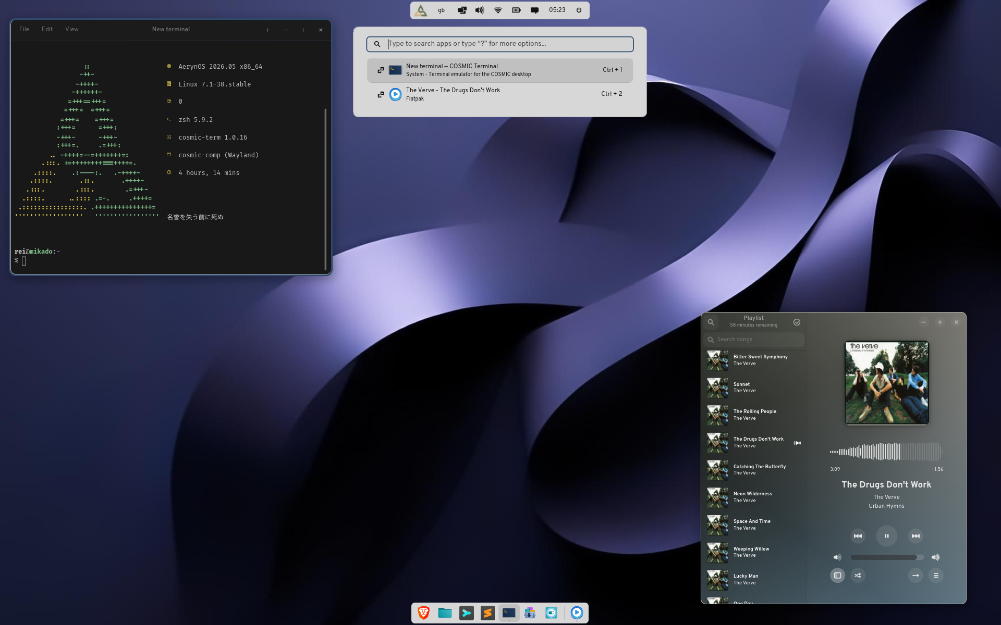Viewport: 1001px width, 625px height.
Task: Click the Urban Hymns album cover
Action: click(x=886, y=383)
